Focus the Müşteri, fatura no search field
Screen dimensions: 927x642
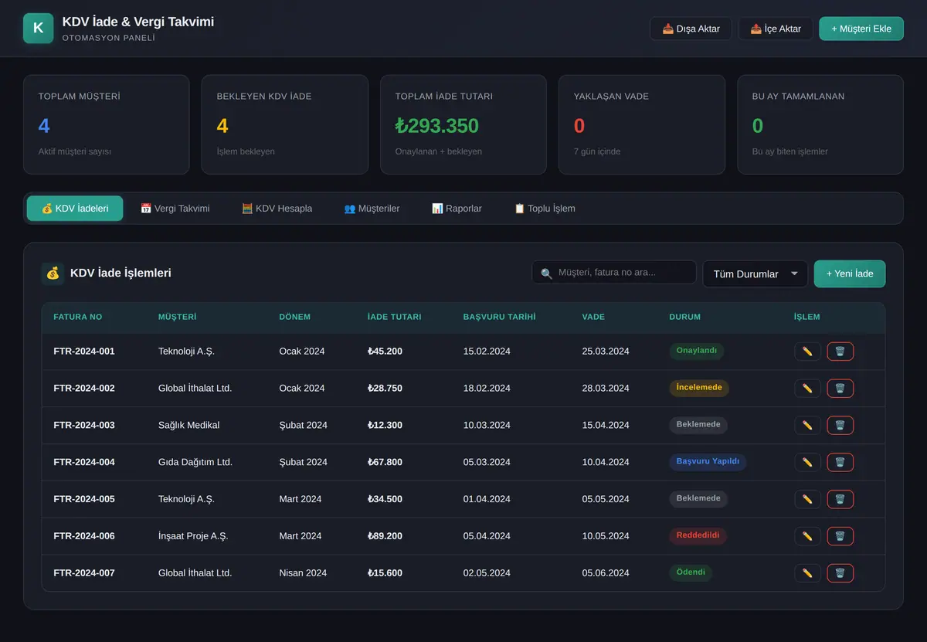(x=614, y=272)
